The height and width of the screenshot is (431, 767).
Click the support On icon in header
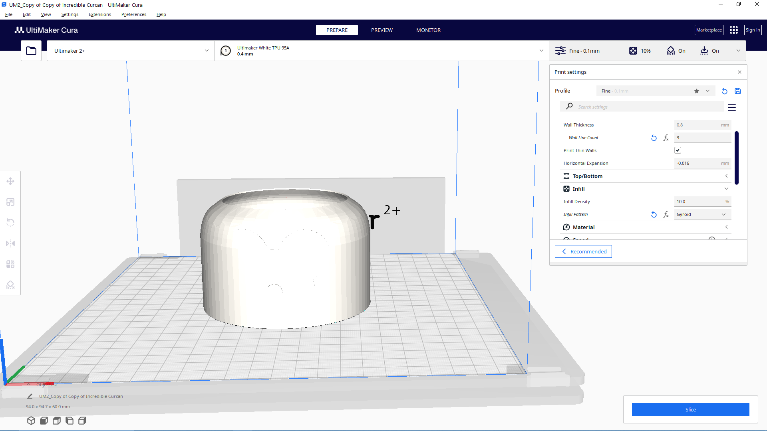[671, 51]
